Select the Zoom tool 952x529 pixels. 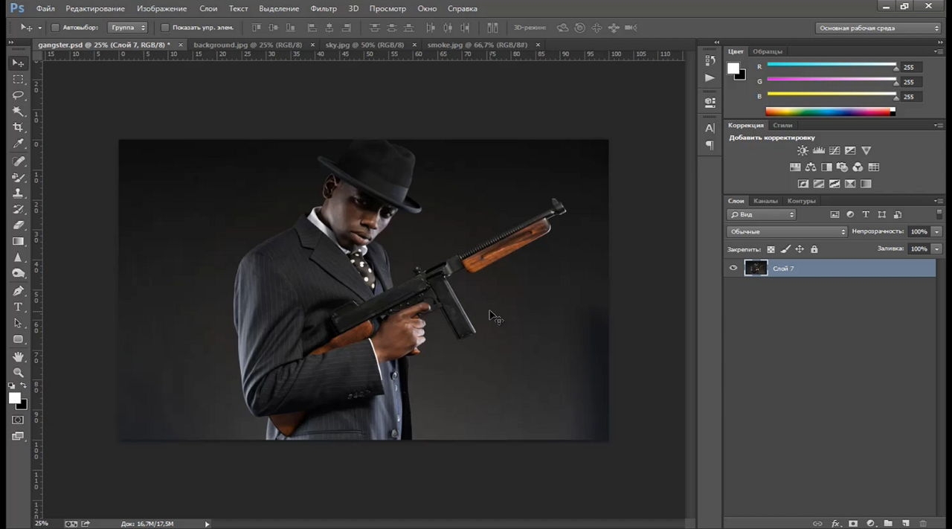19,373
